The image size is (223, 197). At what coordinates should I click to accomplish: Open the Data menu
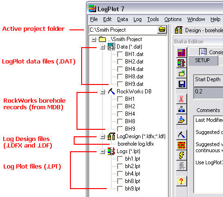[123, 19]
